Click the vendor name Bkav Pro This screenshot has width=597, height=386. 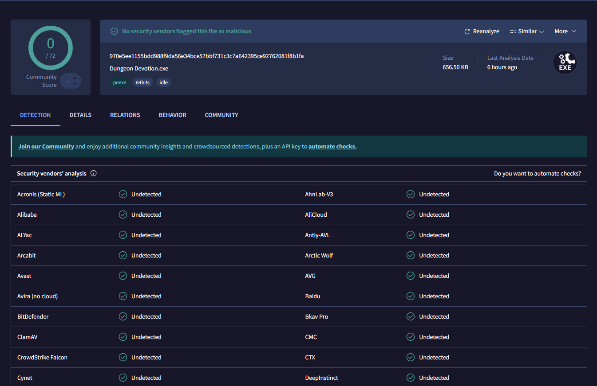(317, 316)
